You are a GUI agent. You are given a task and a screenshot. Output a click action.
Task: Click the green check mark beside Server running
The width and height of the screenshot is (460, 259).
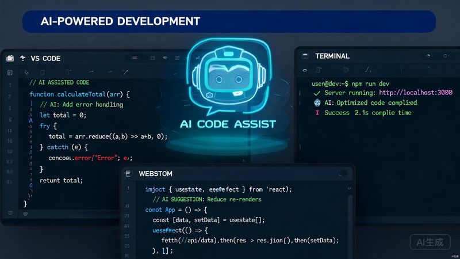317,93
